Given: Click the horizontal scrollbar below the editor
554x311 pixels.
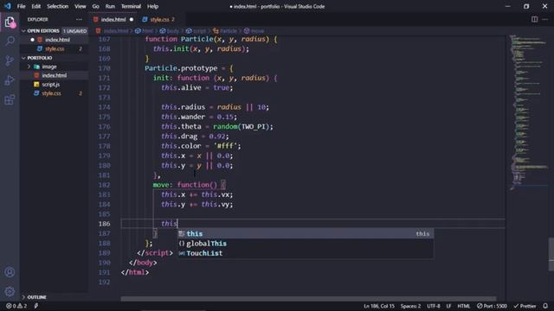Looking at the screenshot, I should click(x=308, y=299).
